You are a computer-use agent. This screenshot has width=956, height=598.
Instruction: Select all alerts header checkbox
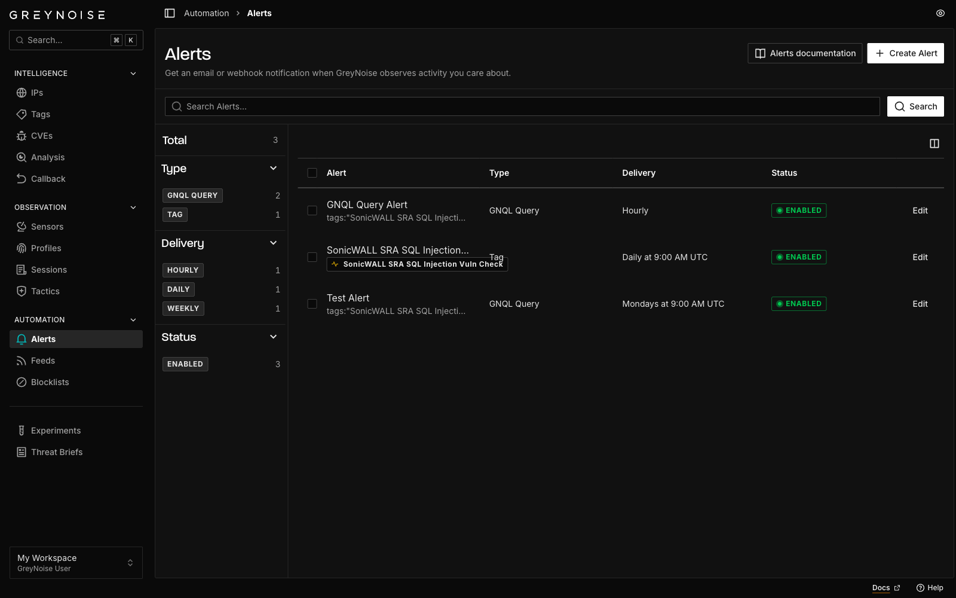click(x=312, y=173)
